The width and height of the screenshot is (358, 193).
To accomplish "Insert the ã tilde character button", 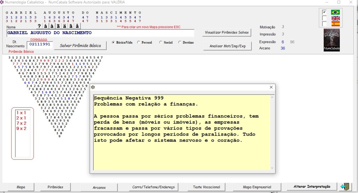I will click(x=58, y=26).
